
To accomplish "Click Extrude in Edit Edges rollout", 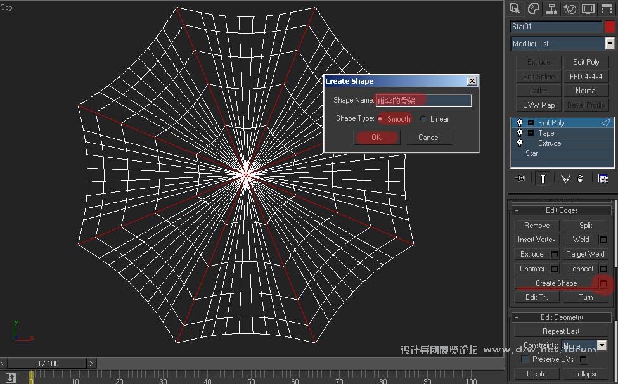I will click(x=532, y=254).
